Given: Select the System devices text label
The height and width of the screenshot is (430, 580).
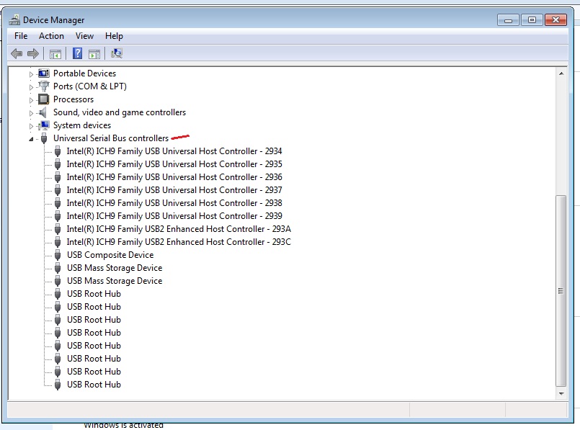Looking at the screenshot, I should (x=81, y=125).
